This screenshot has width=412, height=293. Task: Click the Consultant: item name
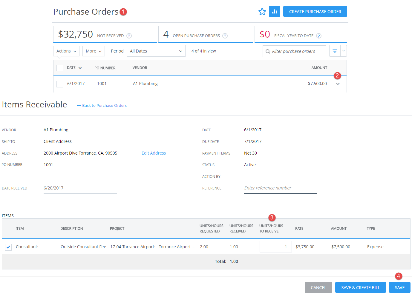point(27,247)
